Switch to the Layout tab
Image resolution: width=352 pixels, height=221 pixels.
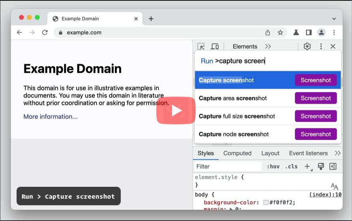[x=270, y=153]
